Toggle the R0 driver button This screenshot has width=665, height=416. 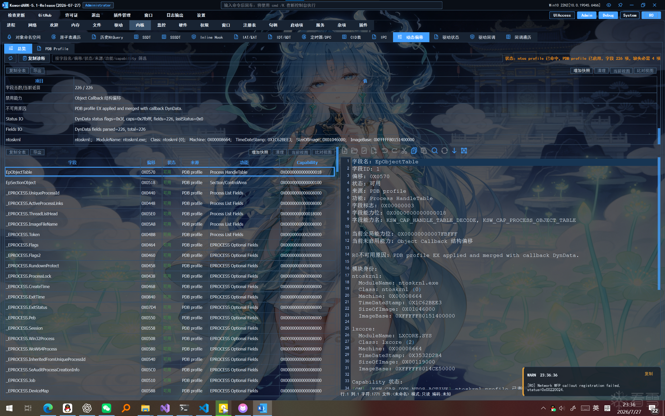point(651,15)
